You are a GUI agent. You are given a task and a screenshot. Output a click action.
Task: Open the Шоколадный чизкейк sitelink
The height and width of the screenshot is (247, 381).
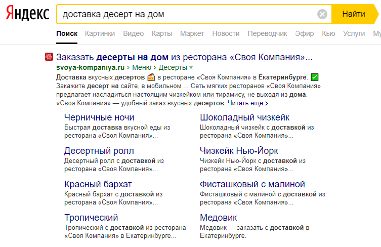click(x=245, y=117)
